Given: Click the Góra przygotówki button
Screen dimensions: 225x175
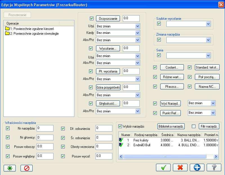Looking at the screenshot, I should 108,87.
